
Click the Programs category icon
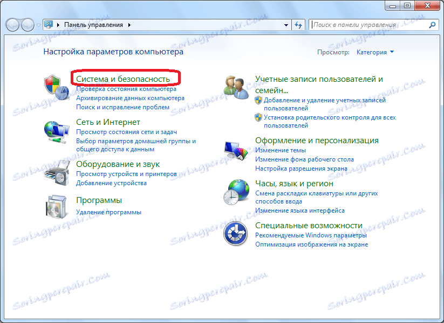click(56, 207)
